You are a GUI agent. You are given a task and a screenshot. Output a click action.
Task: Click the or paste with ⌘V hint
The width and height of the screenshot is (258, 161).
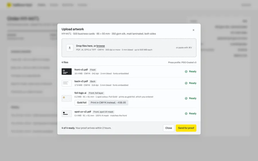point(184,48)
